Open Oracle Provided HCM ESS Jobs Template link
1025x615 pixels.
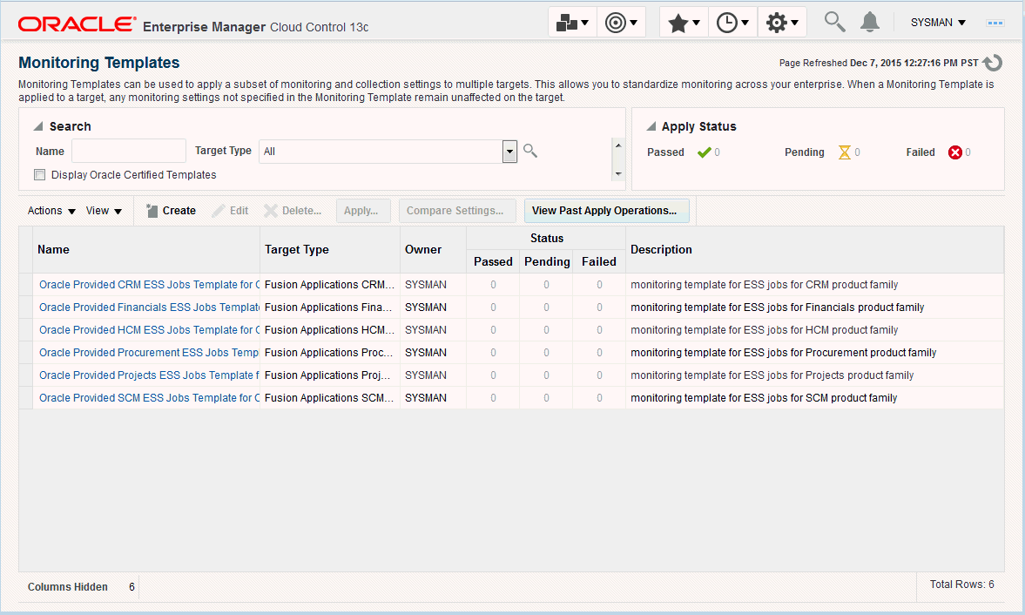149,330
